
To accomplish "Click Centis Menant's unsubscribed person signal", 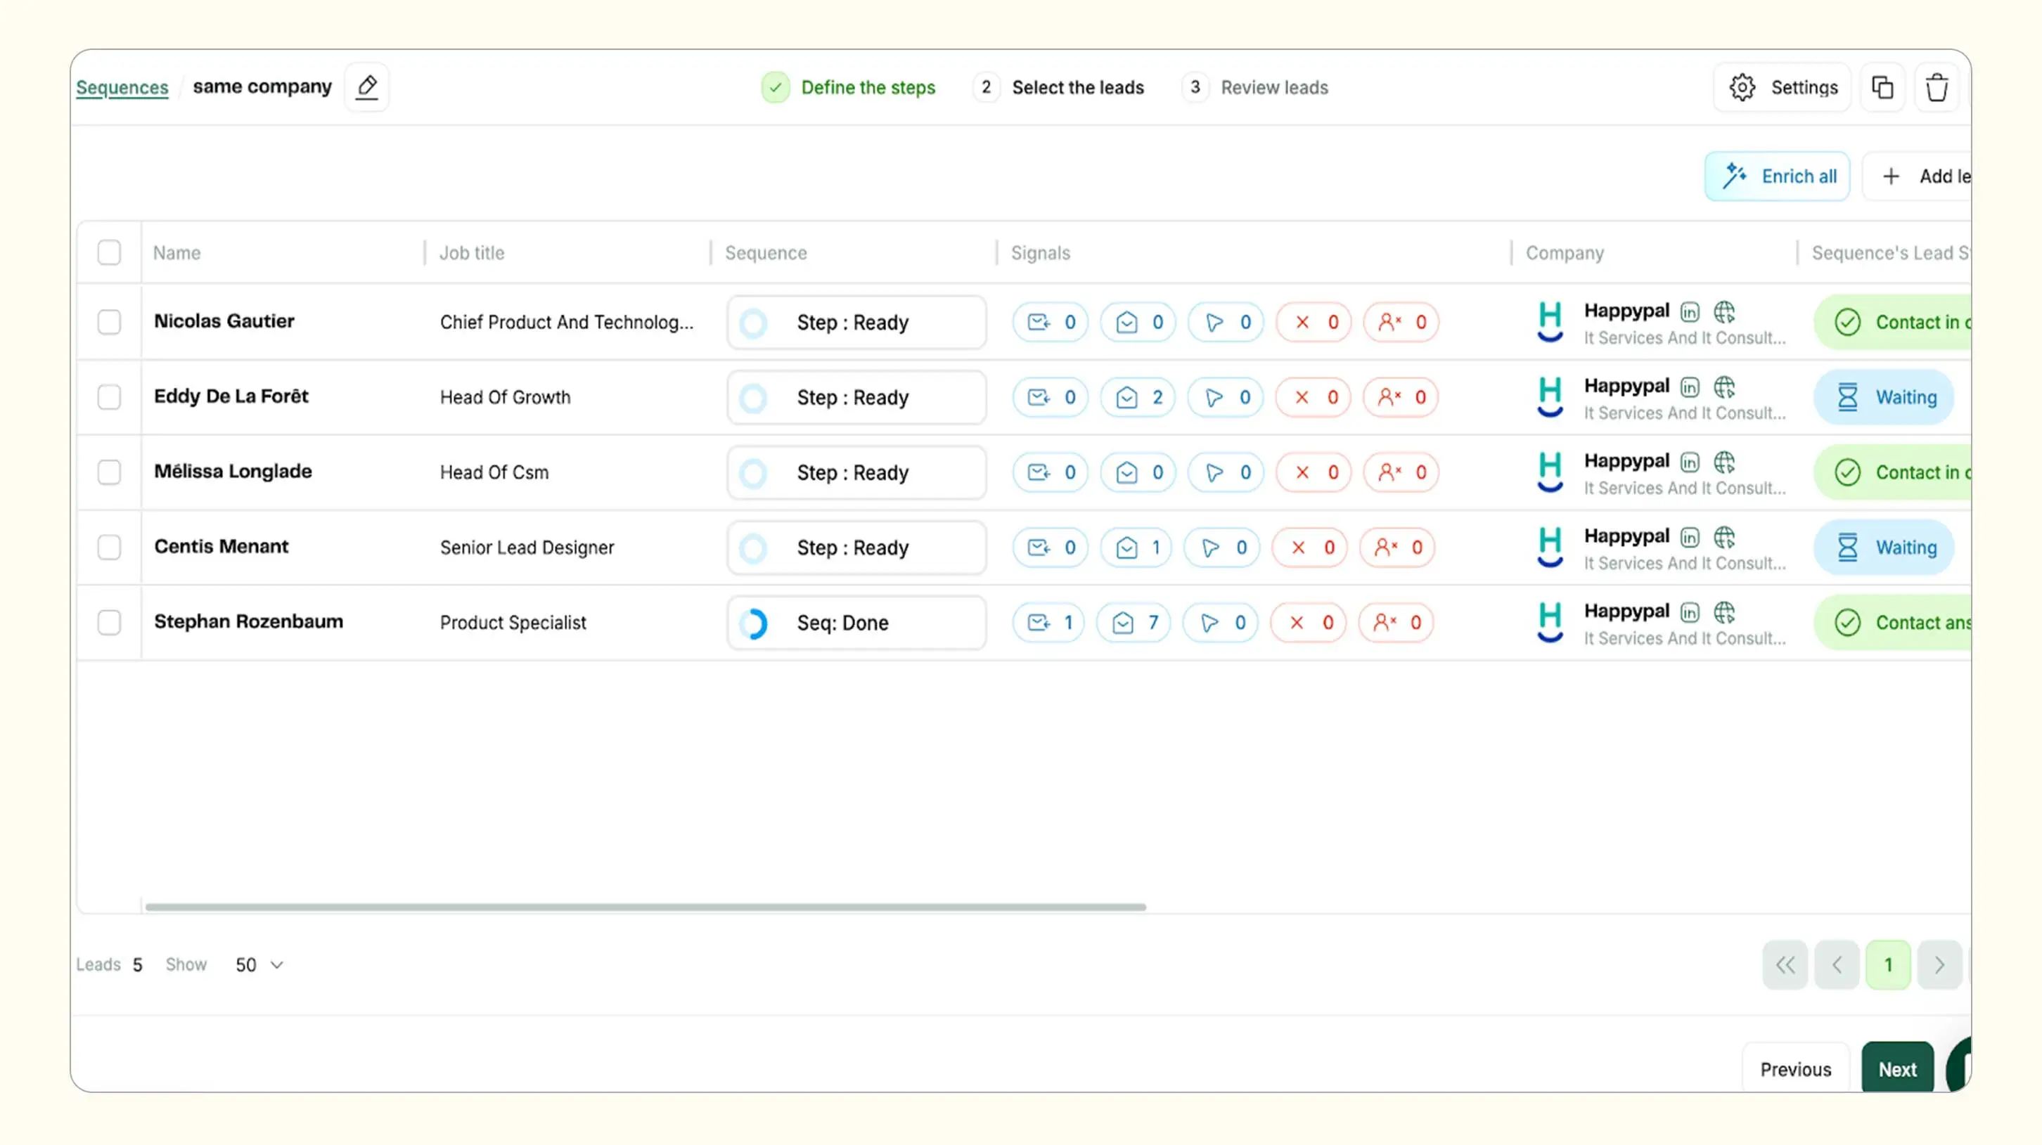I will coord(1396,548).
